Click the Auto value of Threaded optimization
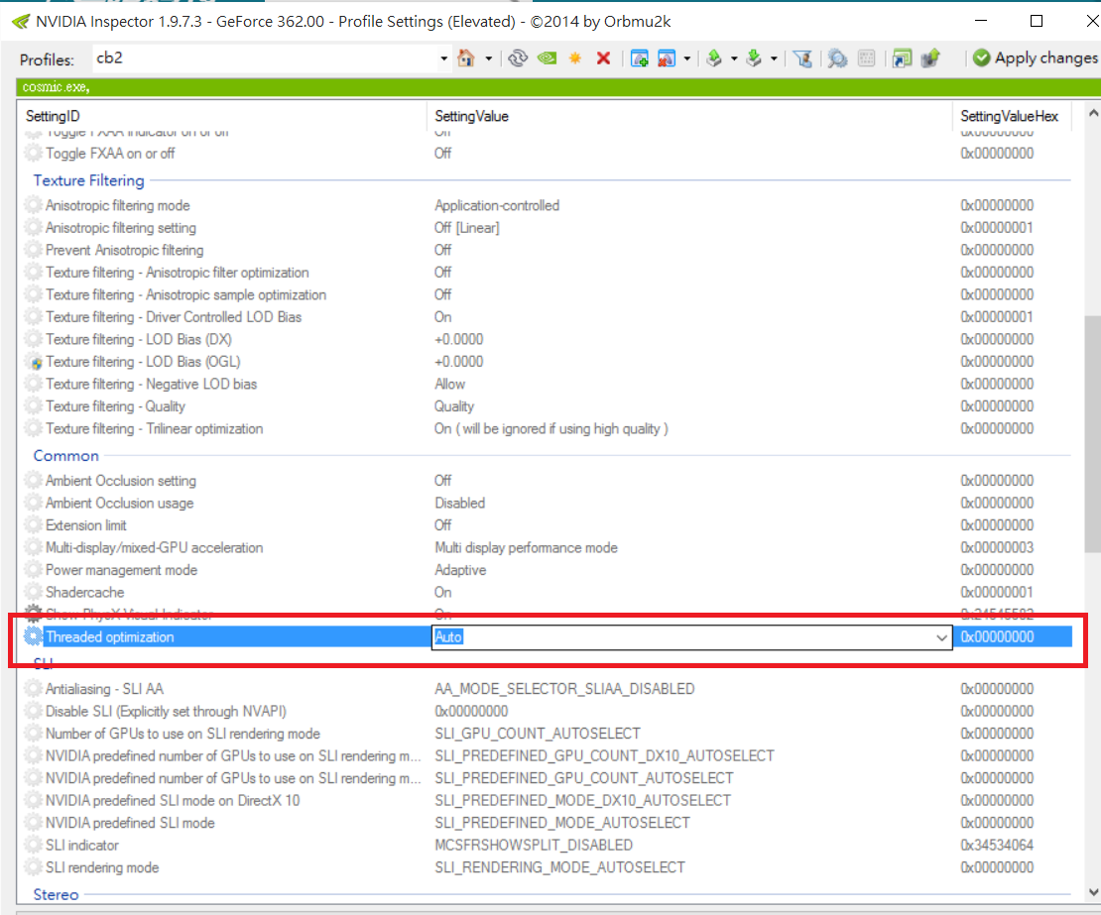 [x=448, y=637]
